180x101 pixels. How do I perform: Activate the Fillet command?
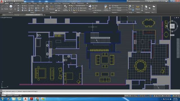coord(37,8)
